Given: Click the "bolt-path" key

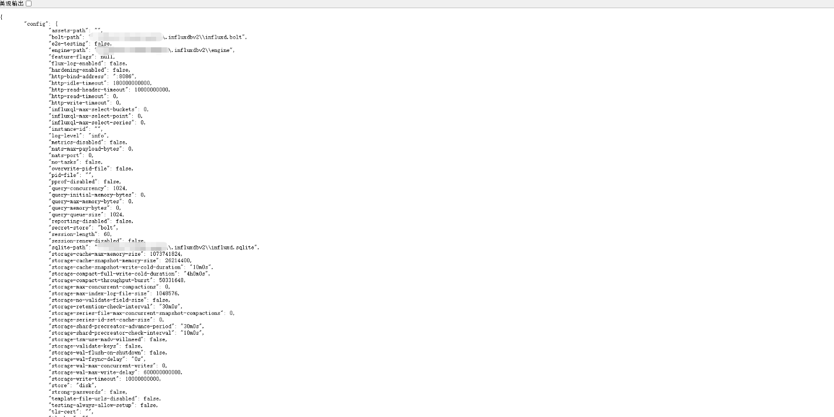Looking at the screenshot, I should pyautogui.click(x=66, y=37).
